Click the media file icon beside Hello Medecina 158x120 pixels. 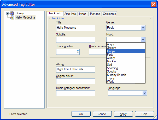pos(12,17)
